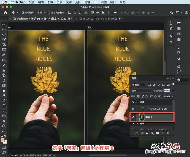Open the Photoshop application menu
This screenshot has width=190, height=157.
[x=18, y=2]
